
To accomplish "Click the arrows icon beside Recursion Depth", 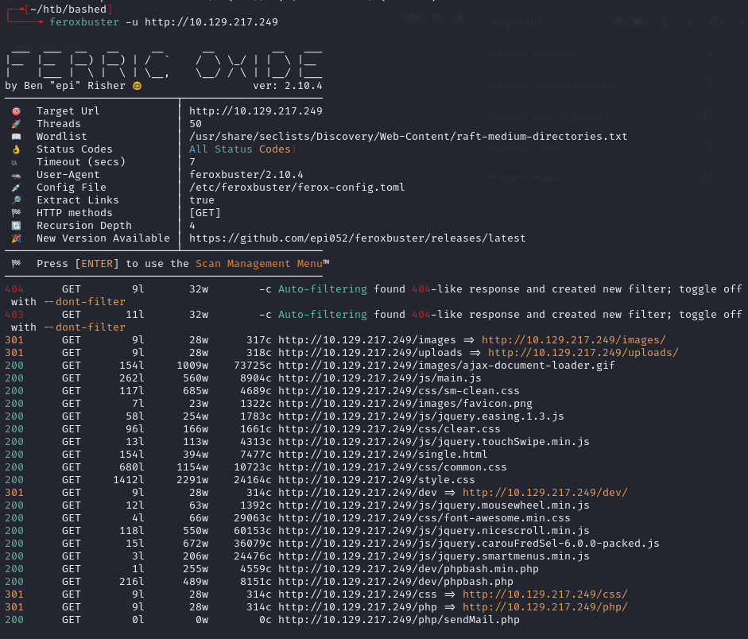I will click(x=17, y=226).
